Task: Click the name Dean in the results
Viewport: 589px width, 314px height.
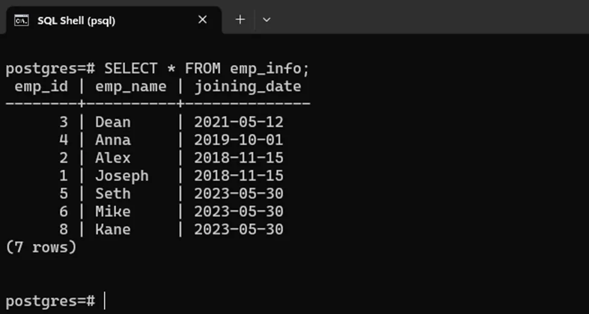Action: tap(113, 122)
